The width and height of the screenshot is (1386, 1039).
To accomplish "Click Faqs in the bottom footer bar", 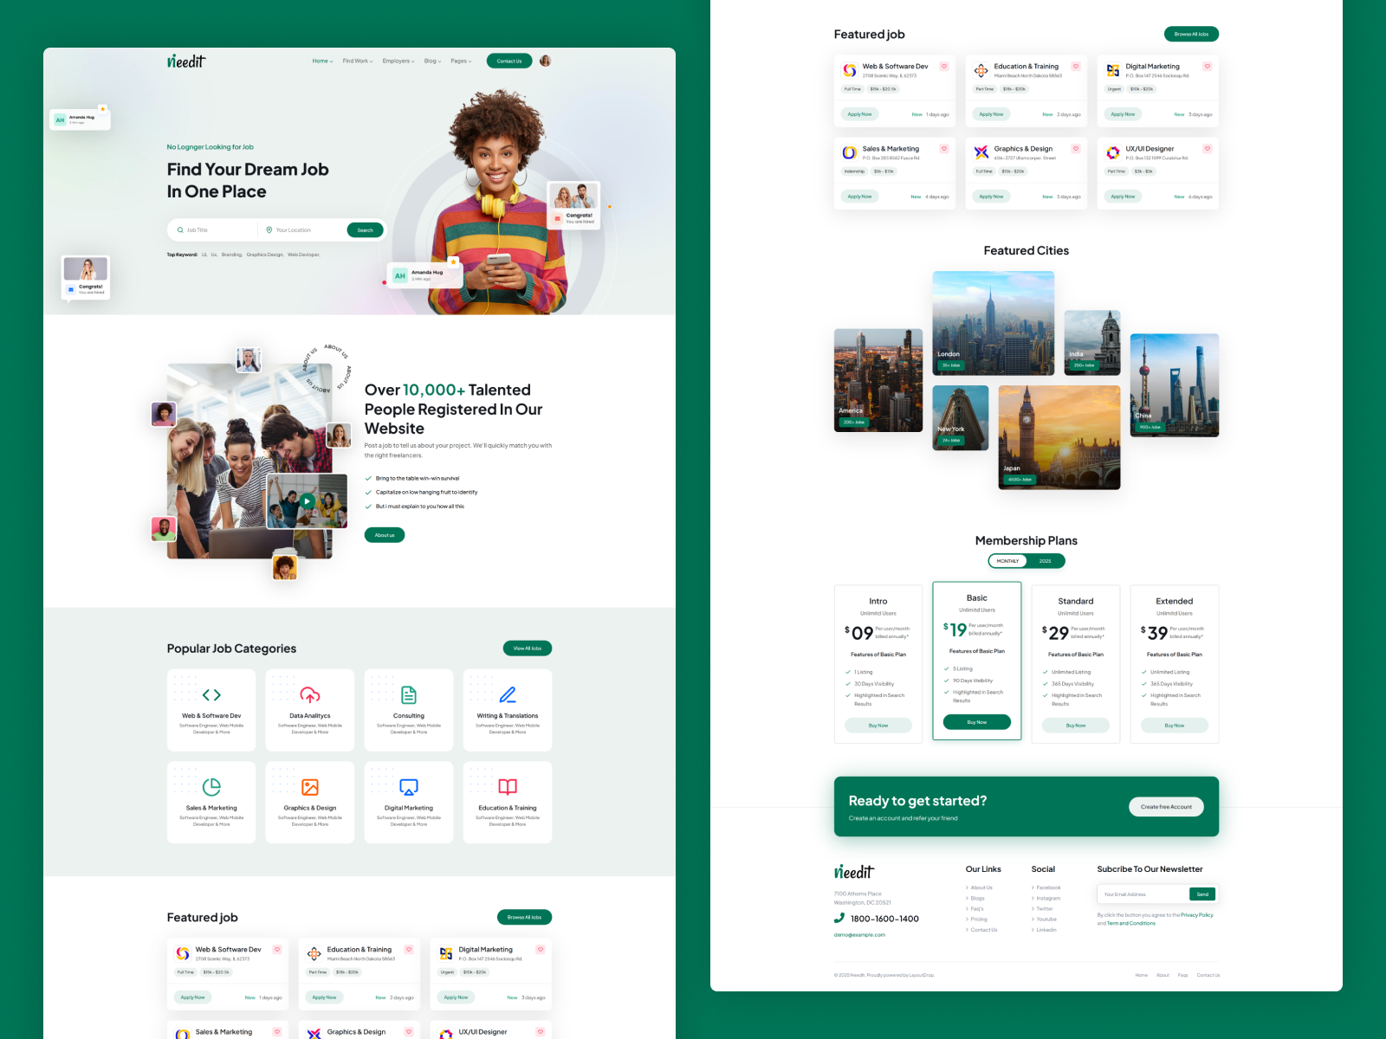I will pos(1182,975).
